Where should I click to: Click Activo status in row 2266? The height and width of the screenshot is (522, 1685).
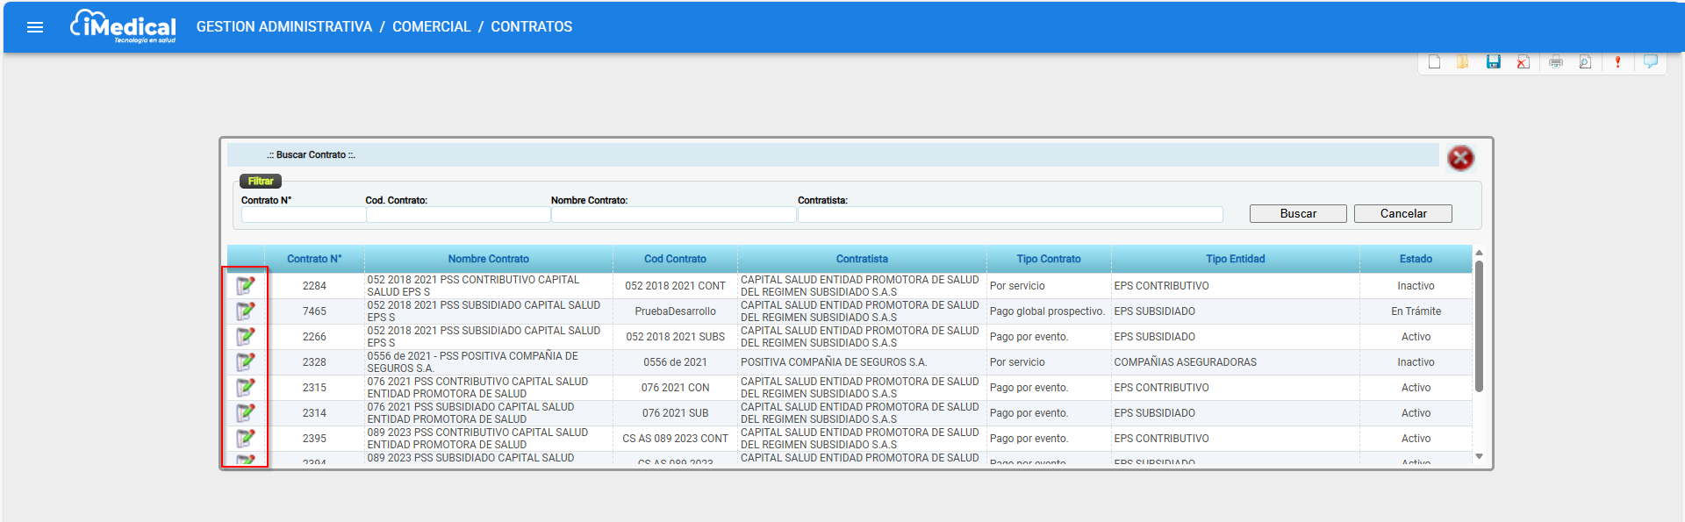1416,337
